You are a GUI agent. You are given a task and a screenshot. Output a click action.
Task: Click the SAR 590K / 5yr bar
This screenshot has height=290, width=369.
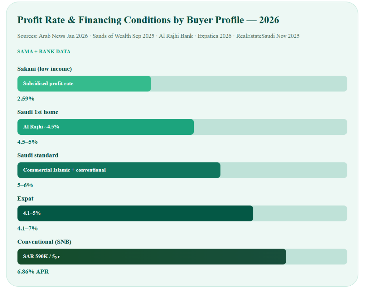click(x=152, y=256)
